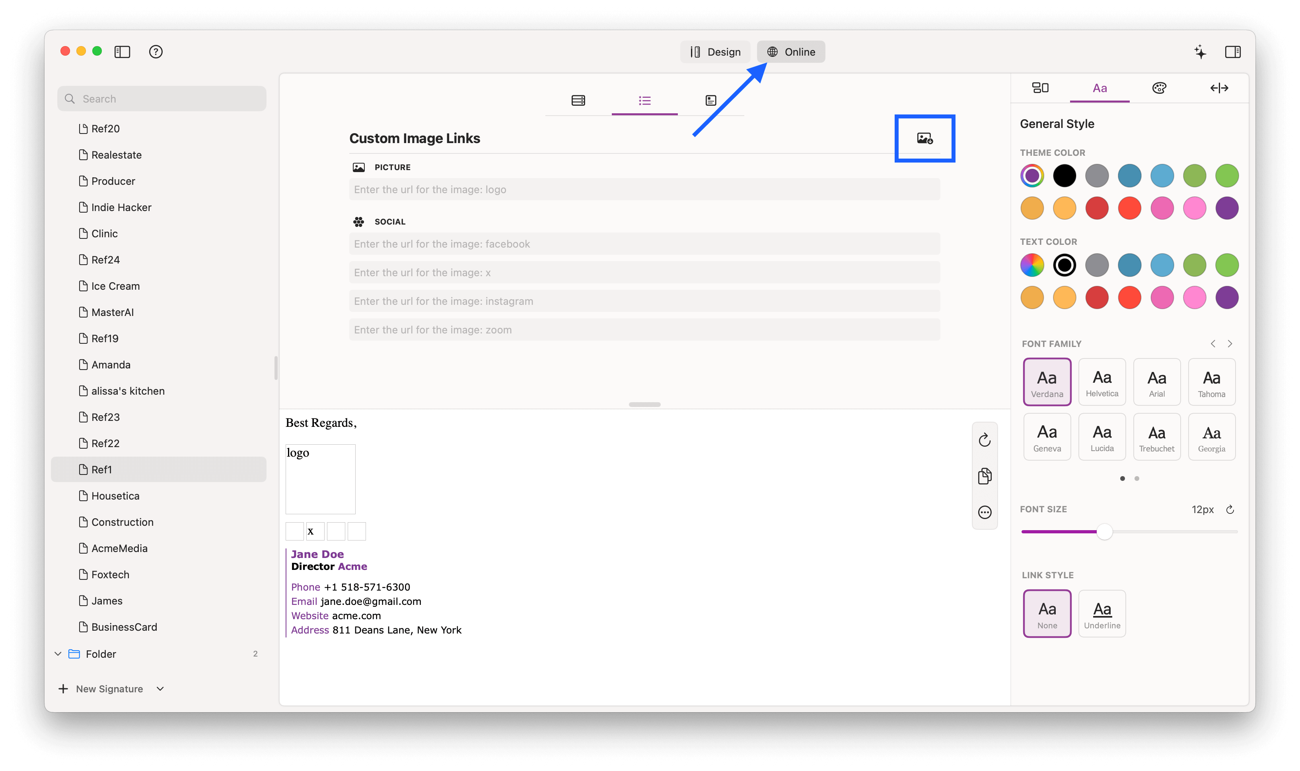Viewport: 1300px width, 771px height.
Task: Click the search magnifier icon
Action: click(x=70, y=99)
